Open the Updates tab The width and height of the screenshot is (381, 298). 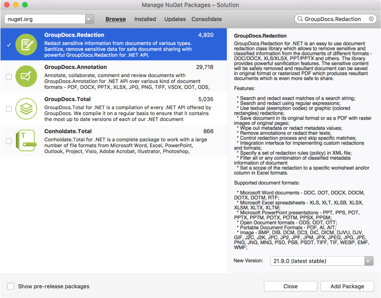[x=175, y=19]
